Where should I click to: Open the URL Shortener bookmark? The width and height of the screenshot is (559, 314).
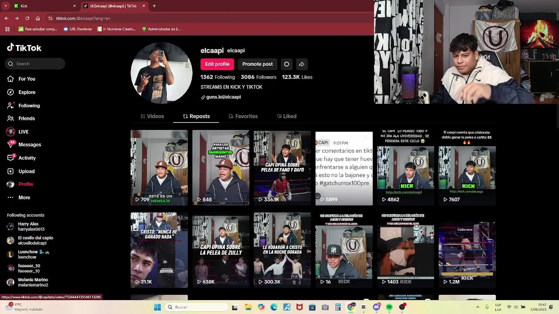tap(78, 29)
